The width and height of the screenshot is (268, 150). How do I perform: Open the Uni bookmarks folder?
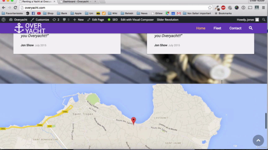coord(89,13)
